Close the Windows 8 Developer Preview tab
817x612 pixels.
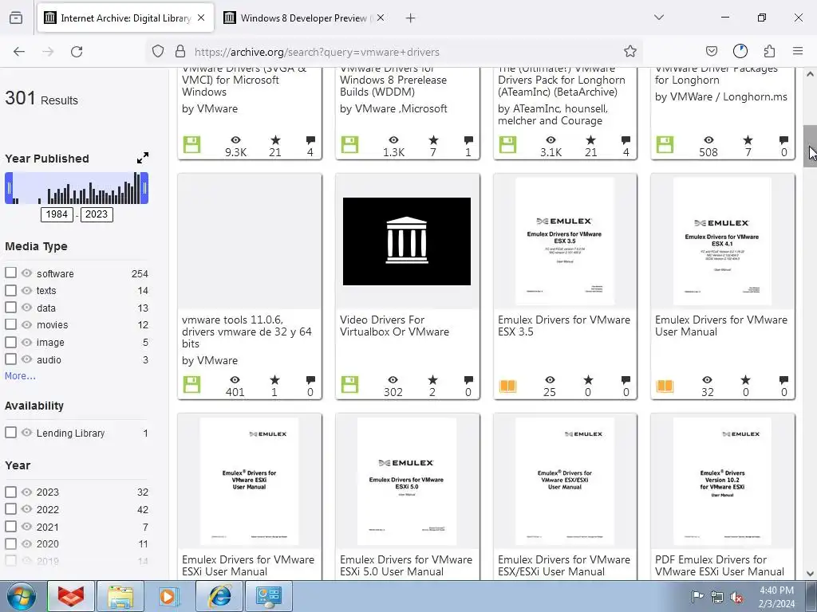pyautogui.click(x=381, y=18)
